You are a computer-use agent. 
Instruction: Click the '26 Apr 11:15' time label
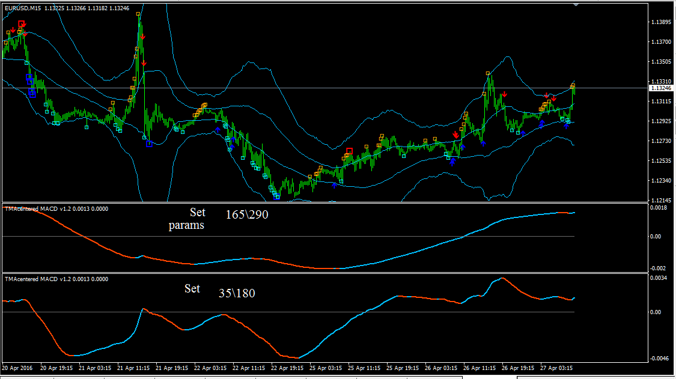tap(480, 368)
